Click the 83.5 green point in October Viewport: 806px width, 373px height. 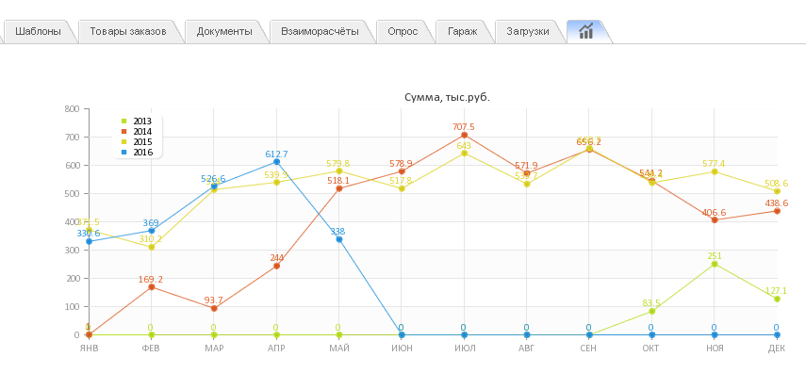pos(651,312)
